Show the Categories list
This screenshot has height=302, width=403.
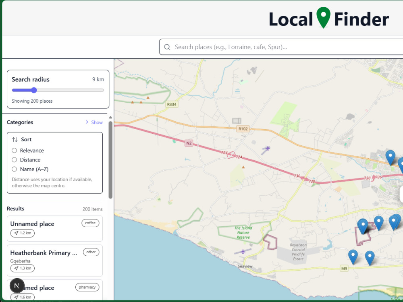click(94, 122)
